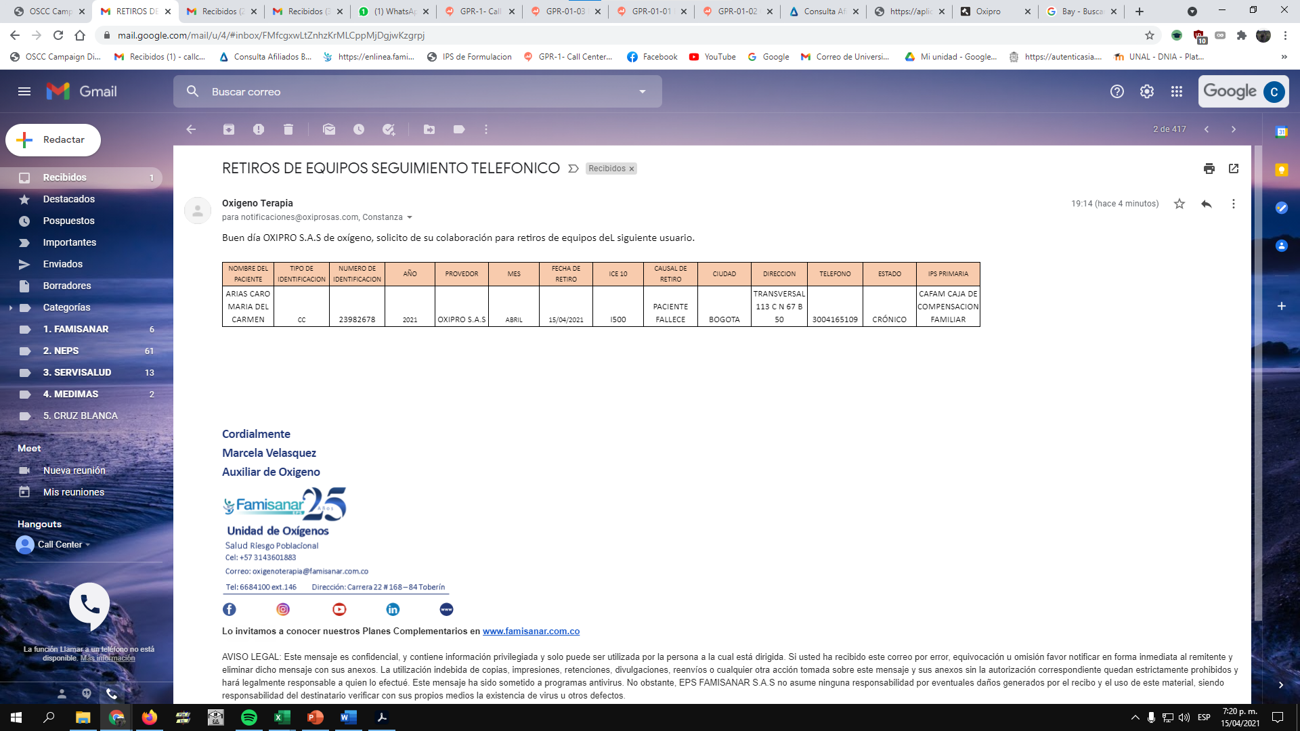Open message more-options menu near reply
This screenshot has height=731, width=1300.
1234,204
